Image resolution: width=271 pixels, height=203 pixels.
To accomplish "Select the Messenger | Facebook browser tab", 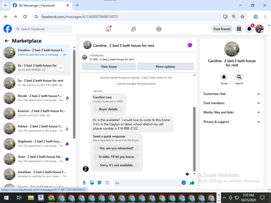I will click(41, 5).
